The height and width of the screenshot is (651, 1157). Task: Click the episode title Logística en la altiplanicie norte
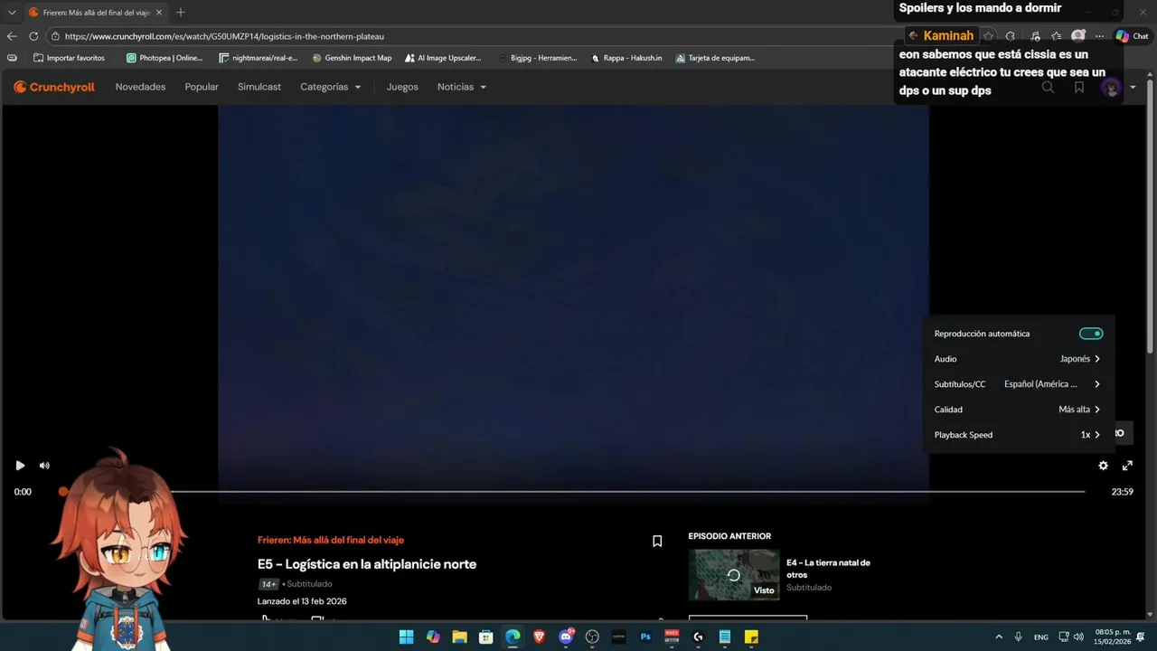[x=367, y=564]
